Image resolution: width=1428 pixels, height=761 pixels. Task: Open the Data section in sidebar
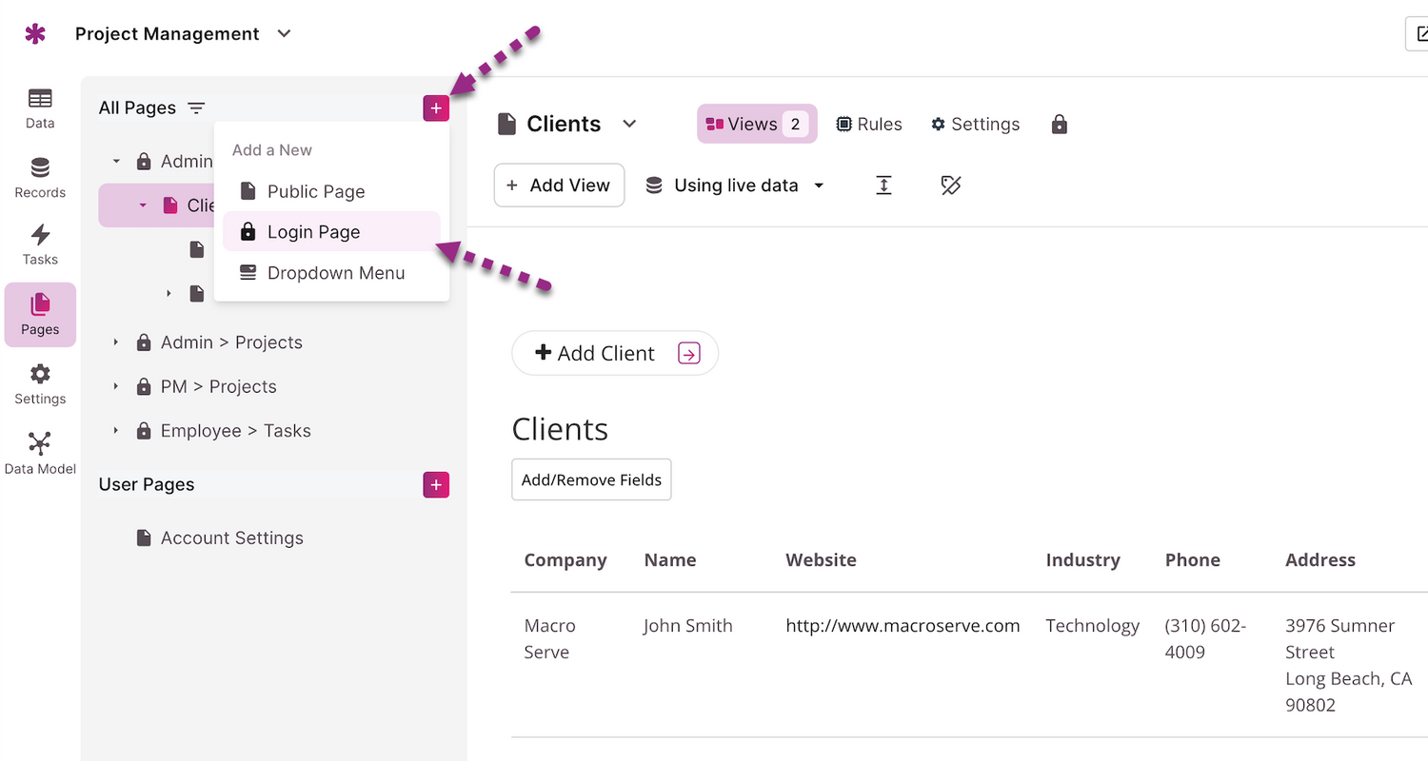40,107
